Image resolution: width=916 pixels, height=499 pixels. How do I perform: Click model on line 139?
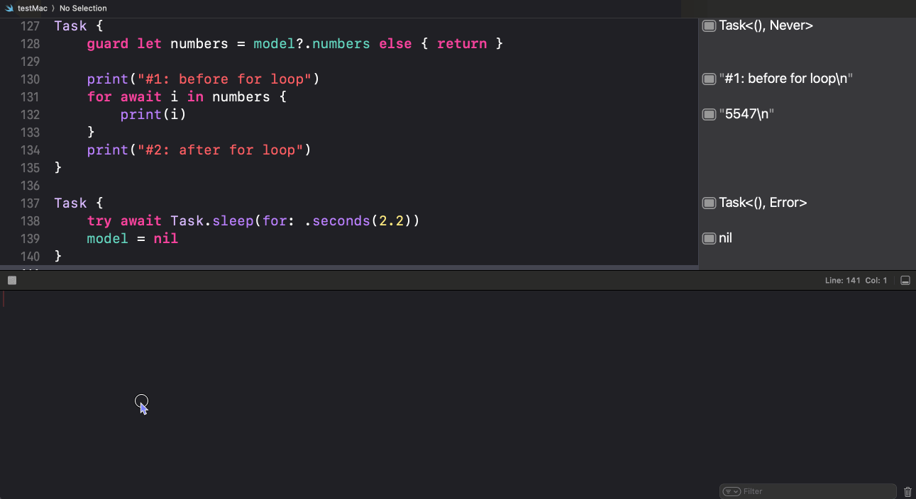[x=108, y=239]
